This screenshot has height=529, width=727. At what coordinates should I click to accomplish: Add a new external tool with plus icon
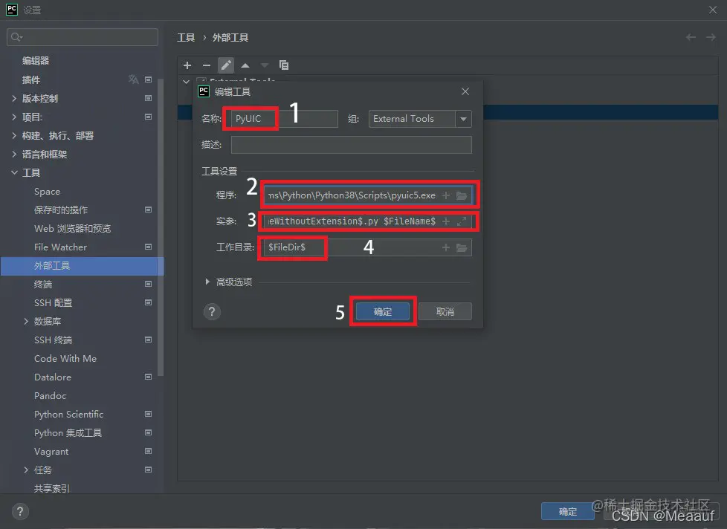[187, 65]
